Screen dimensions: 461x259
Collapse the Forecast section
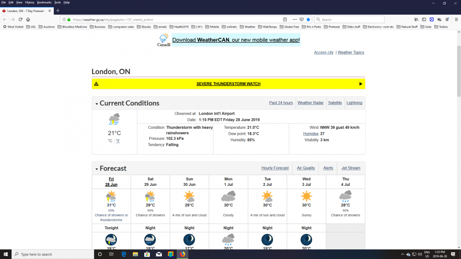coord(97,169)
